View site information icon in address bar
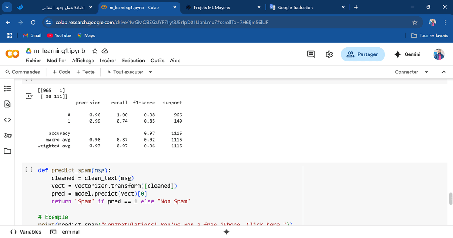Viewport: 453px width, 238px height. (x=49, y=22)
